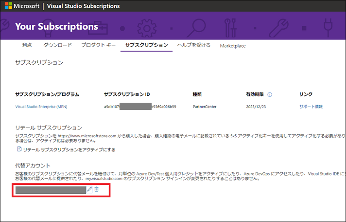Image resolution: width=346 pixels, height=222 pixels.
Task: Click the expiry date 2023/12/23
Action: 256,107
